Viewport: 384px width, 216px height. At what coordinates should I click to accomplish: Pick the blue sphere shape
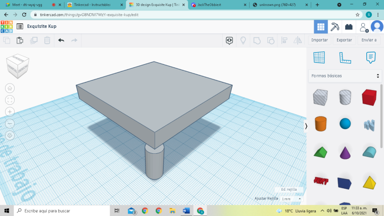tap(345, 123)
